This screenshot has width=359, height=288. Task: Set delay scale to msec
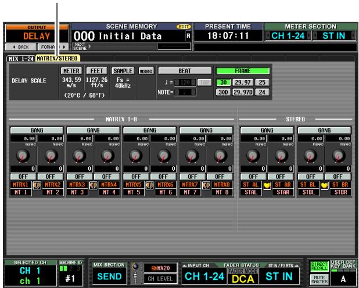tap(146, 71)
